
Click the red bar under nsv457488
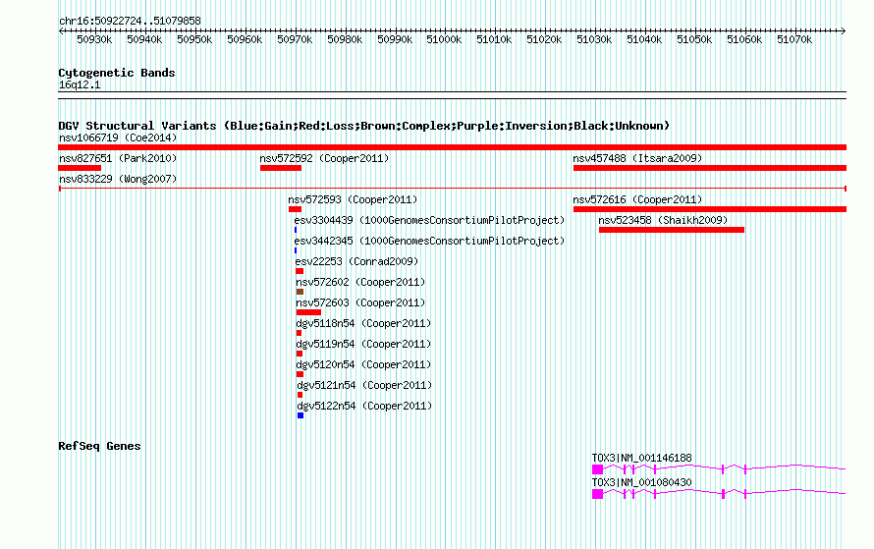click(x=710, y=168)
